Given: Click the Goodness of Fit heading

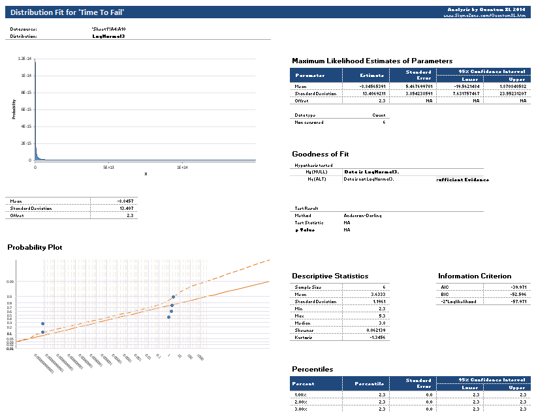Looking at the screenshot, I should click(x=321, y=153).
